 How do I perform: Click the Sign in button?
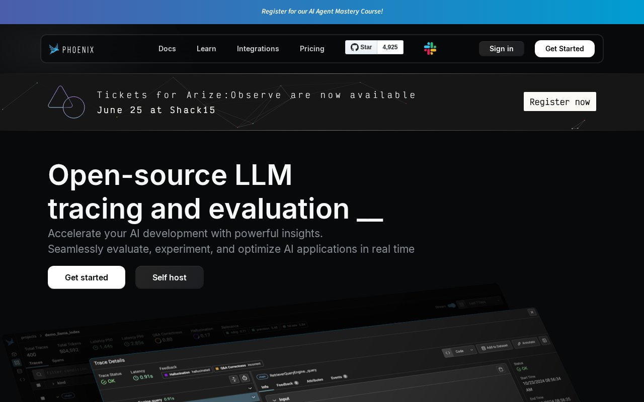[502, 49]
